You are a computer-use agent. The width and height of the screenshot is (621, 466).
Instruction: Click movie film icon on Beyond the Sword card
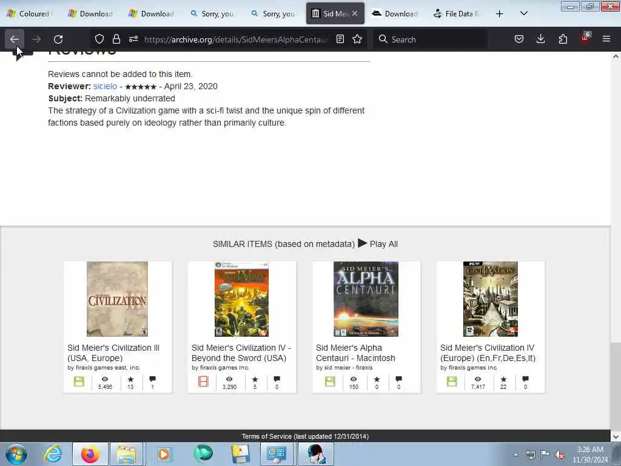point(203,382)
